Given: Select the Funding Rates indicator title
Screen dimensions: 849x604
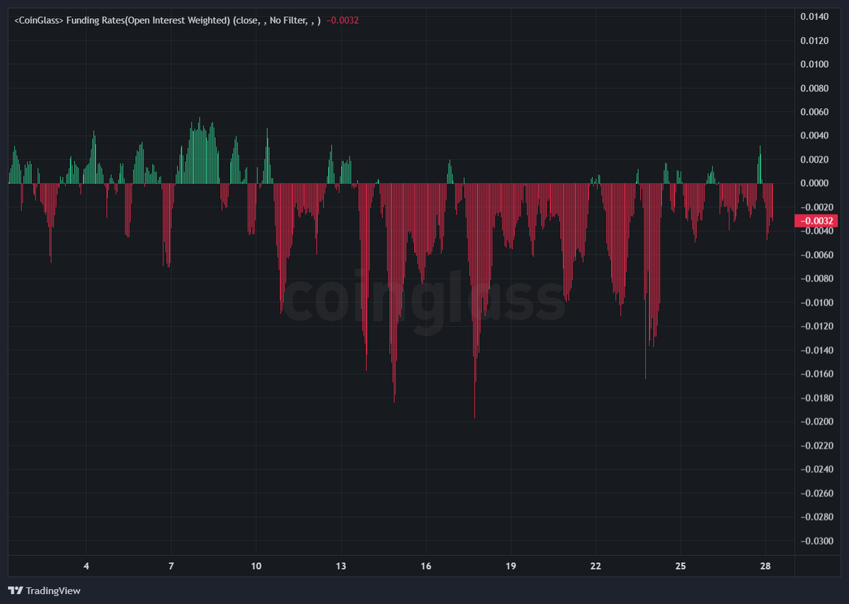Looking at the screenshot, I should click(168, 21).
